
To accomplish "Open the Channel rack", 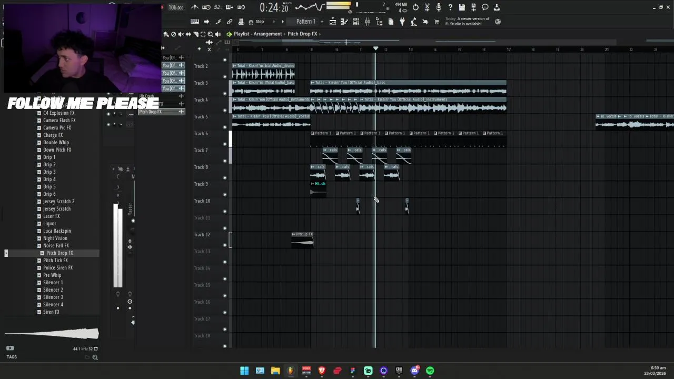I will [356, 22].
